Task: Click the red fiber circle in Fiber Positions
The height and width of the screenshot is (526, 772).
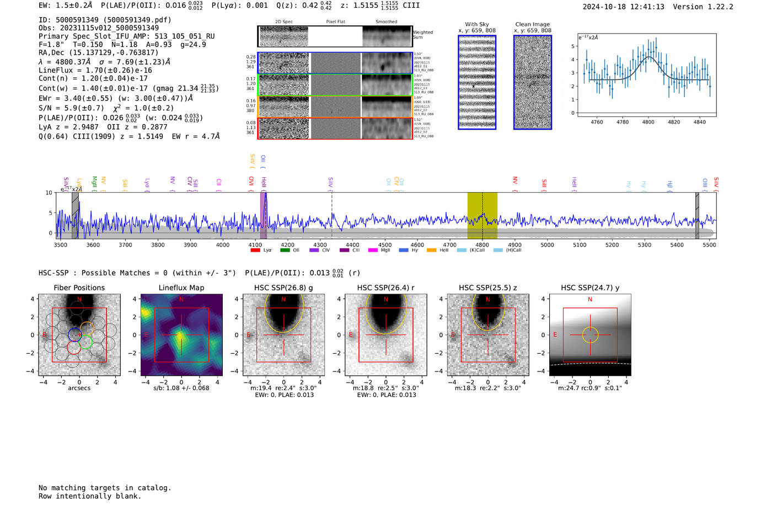Action: [x=73, y=348]
